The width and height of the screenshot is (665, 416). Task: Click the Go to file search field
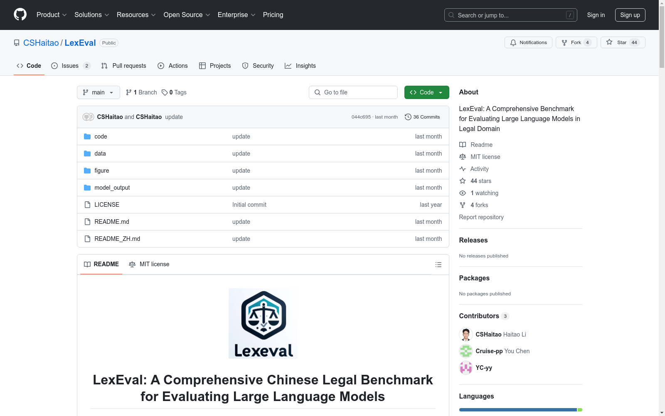pos(353,92)
